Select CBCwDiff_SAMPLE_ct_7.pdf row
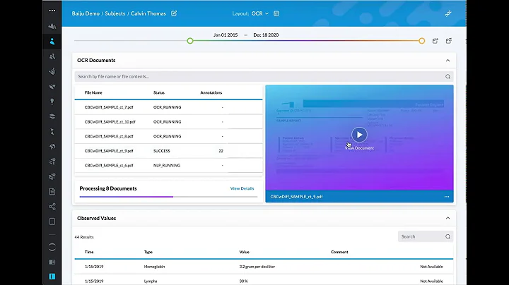The width and height of the screenshot is (509, 285). coord(168,107)
